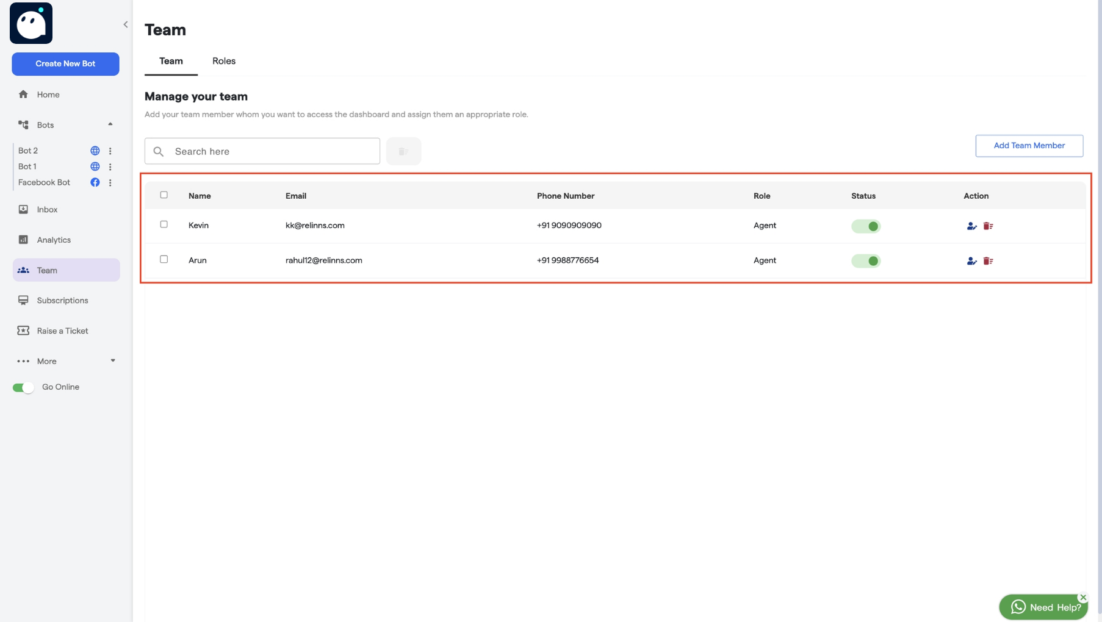
Task: Toggle the Go Online switch
Action: coord(23,388)
